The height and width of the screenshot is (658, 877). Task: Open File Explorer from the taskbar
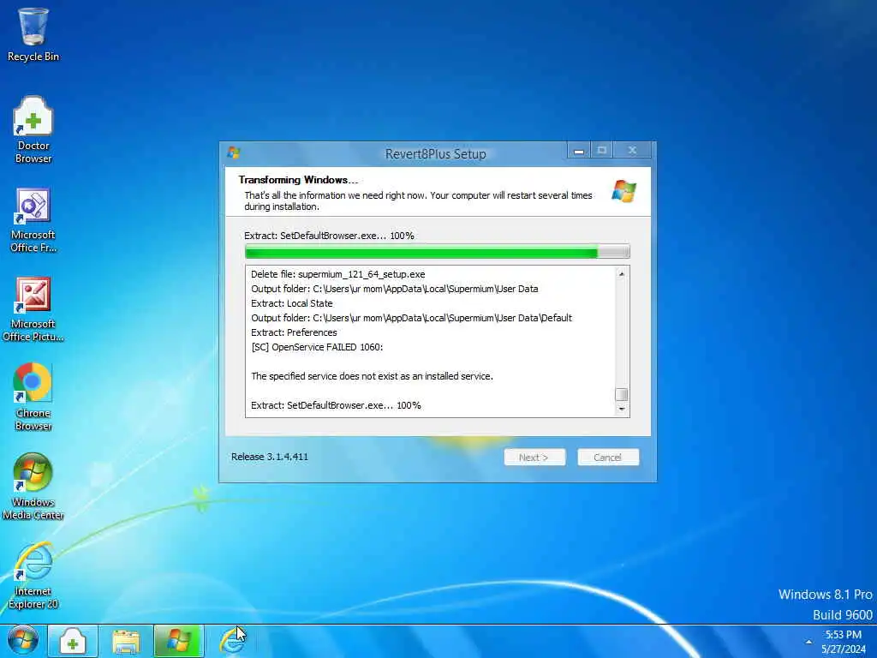126,641
